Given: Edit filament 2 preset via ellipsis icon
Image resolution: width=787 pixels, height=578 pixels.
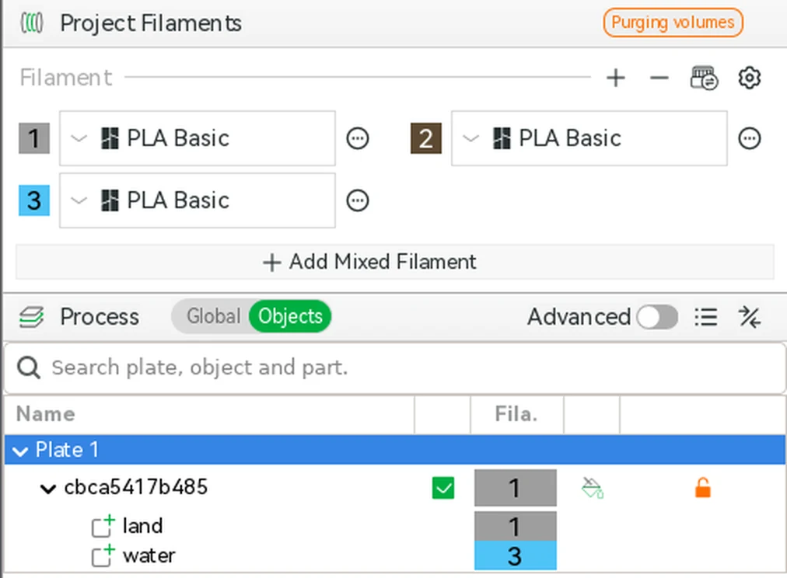Looking at the screenshot, I should pyautogui.click(x=750, y=138).
